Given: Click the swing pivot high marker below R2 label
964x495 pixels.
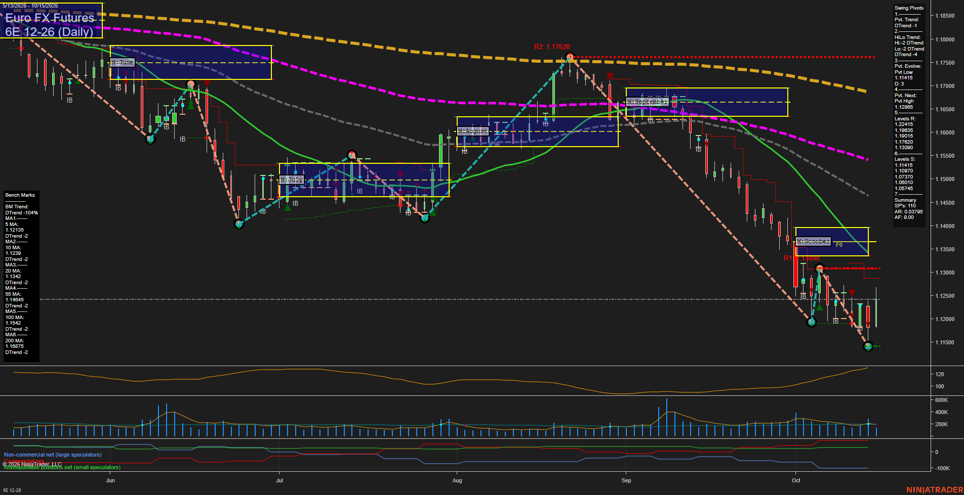Looking at the screenshot, I should pyautogui.click(x=570, y=56).
